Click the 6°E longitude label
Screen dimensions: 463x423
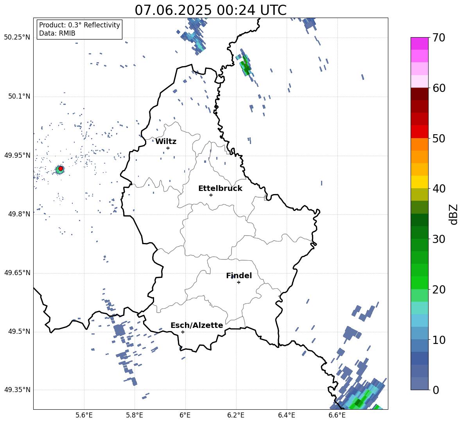pos(185,415)
